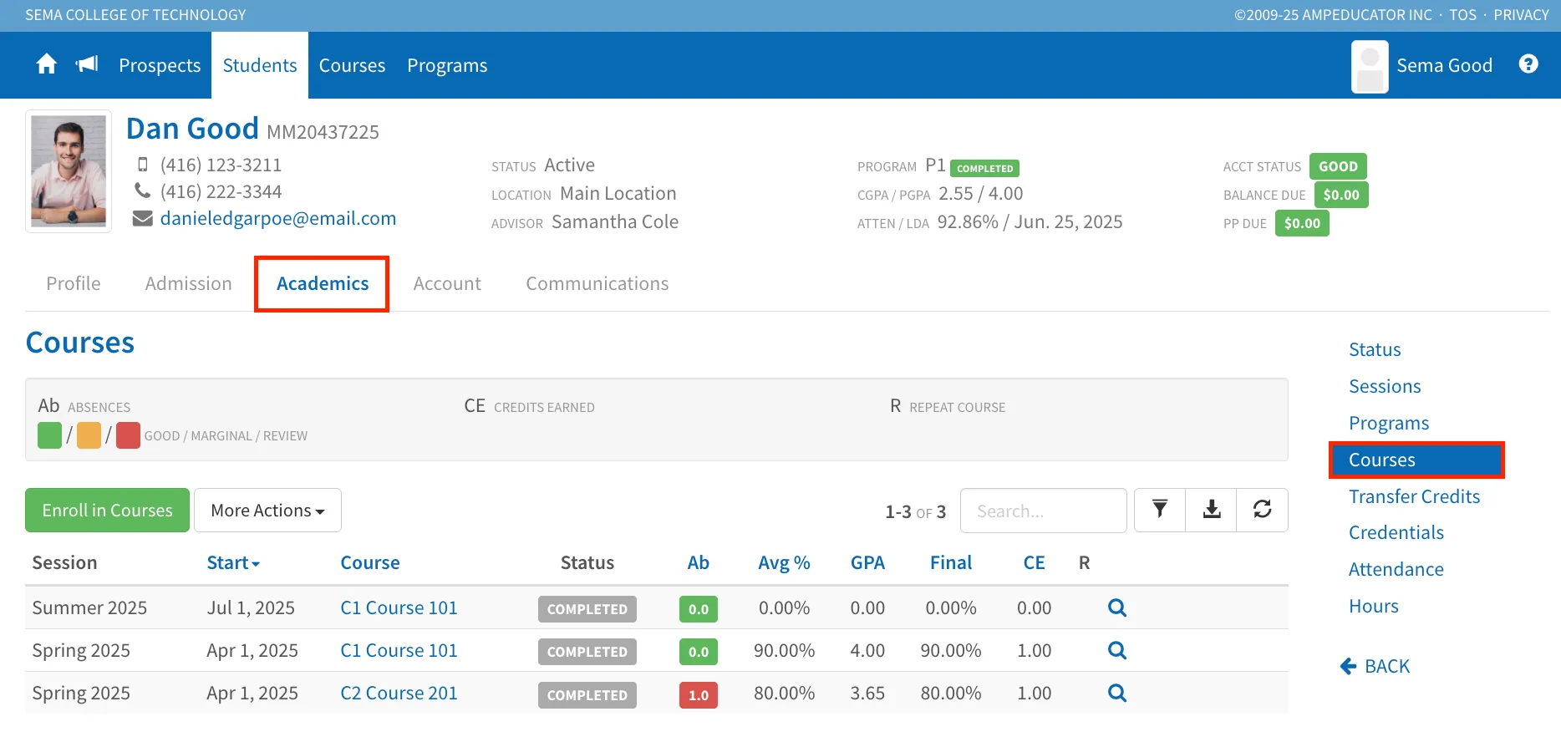Open the Communications tab

[597, 284]
